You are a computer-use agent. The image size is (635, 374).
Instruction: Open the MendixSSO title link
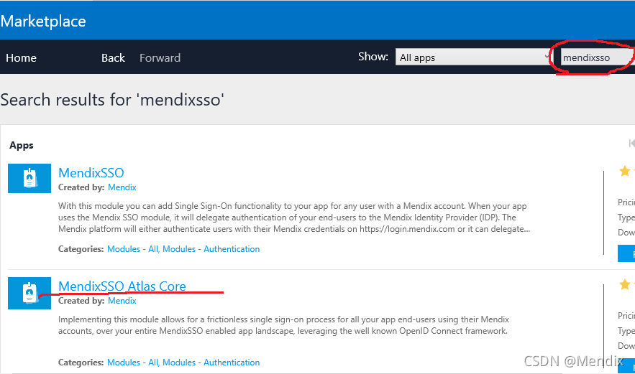point(91,173)
